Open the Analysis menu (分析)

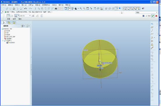[x=31, y=5]
